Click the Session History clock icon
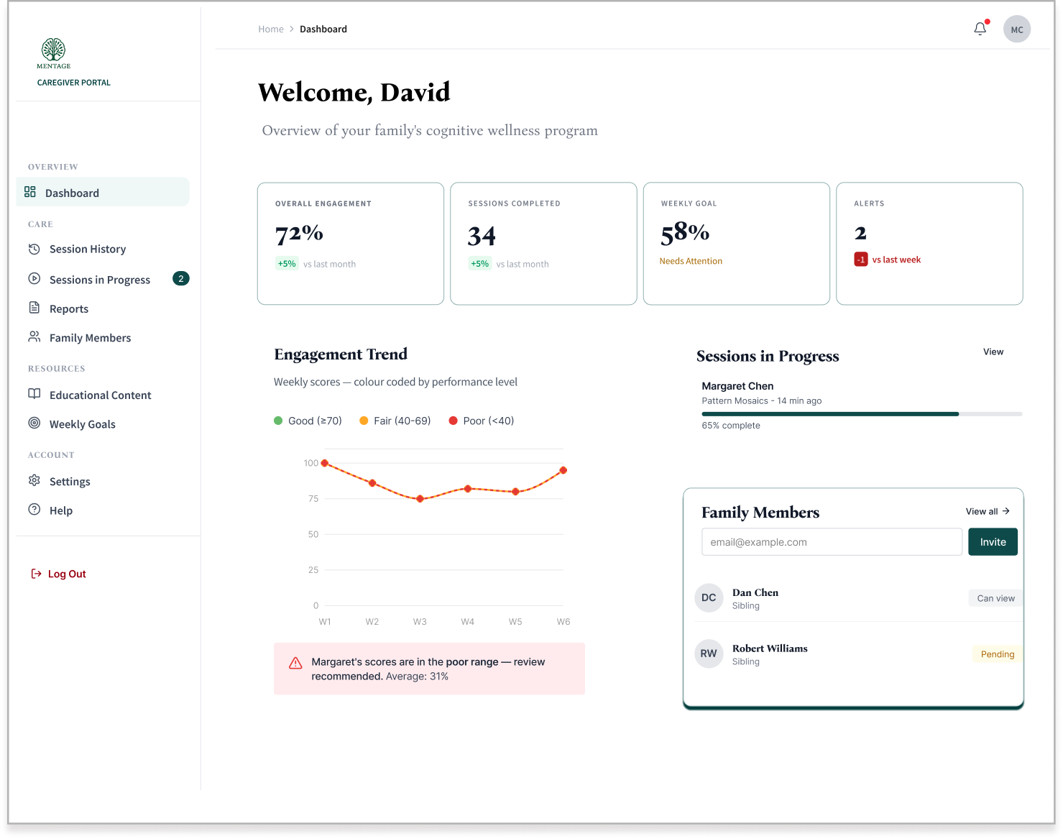This screenshot has height=839, width=1063. click(x=34, y=249)
